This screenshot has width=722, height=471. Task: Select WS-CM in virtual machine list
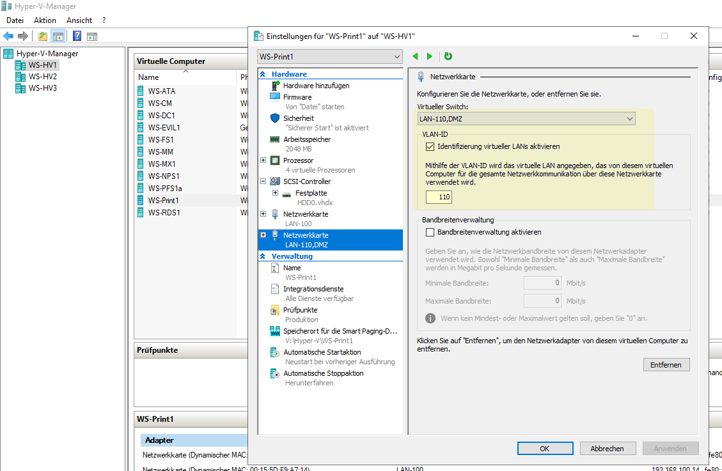coord(161,104)
